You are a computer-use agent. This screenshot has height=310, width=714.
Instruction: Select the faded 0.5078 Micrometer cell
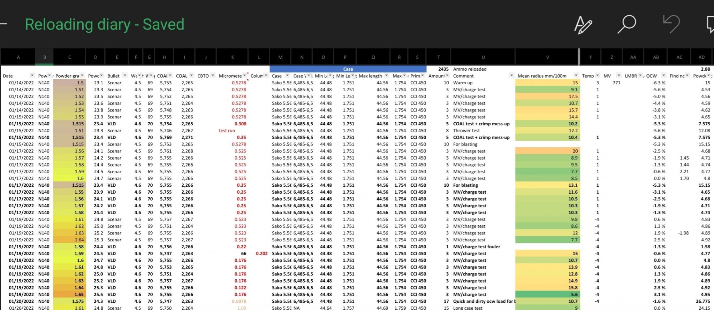233,301
